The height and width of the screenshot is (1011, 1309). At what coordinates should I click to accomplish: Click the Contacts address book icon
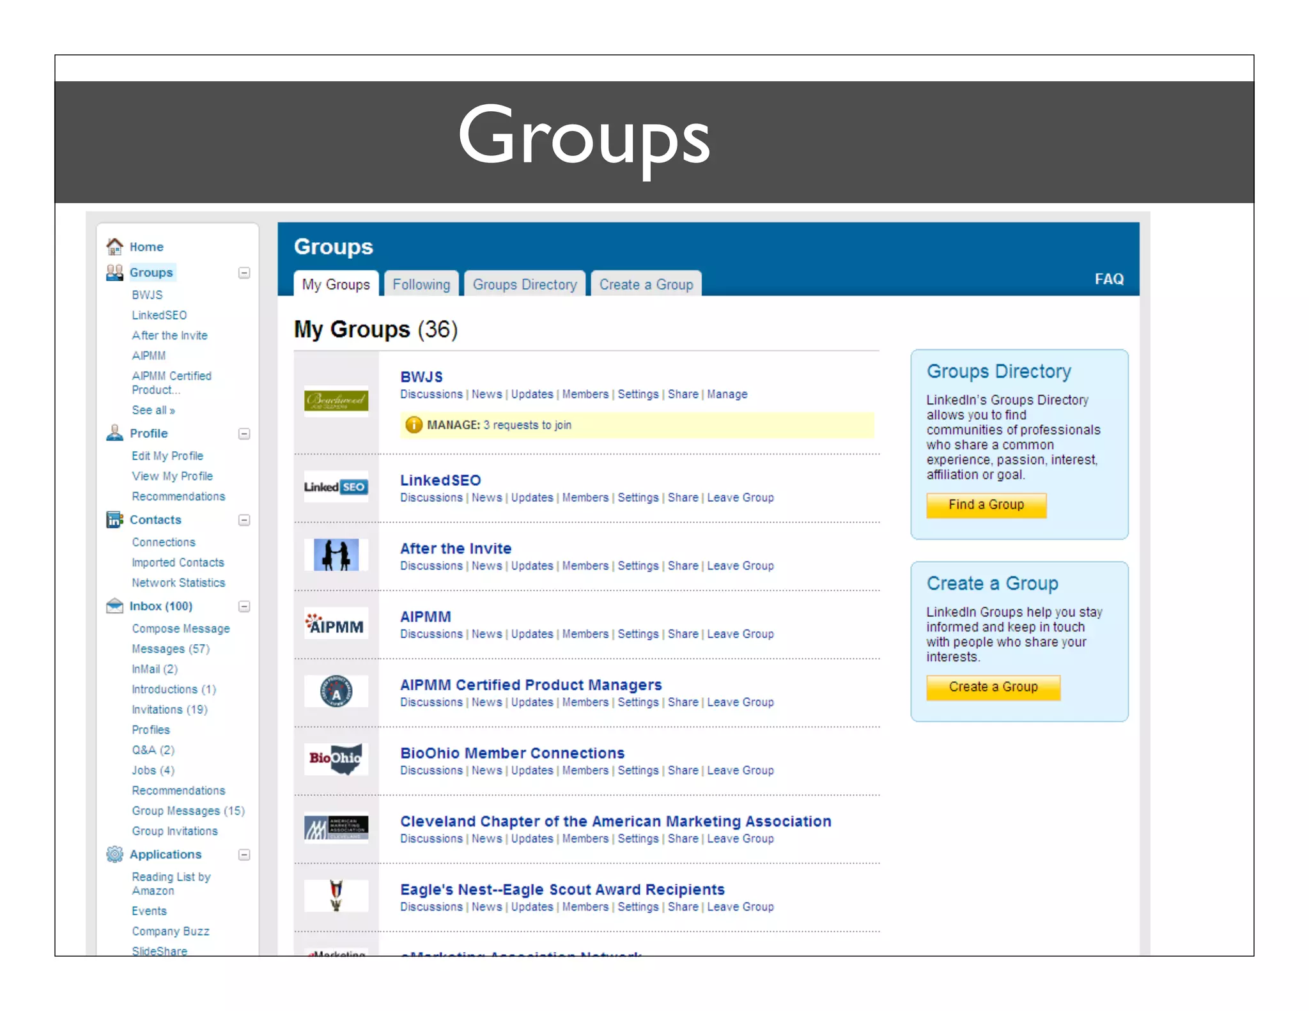coord(114,520)
